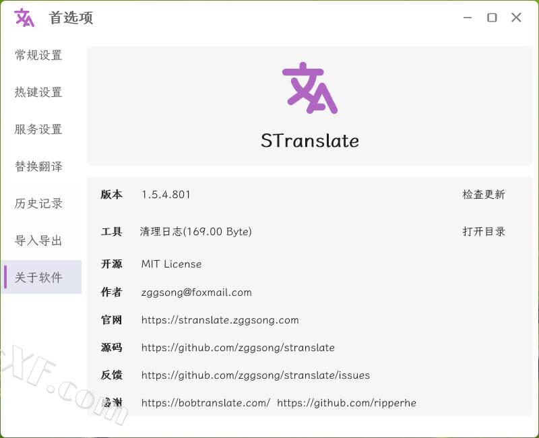Viewport: 539px width, 438px height.
Task: Visit the bobtranslate.com link
Action: point(205,402)
